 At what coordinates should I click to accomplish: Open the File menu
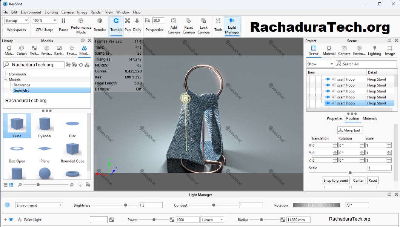pos(5,12)
